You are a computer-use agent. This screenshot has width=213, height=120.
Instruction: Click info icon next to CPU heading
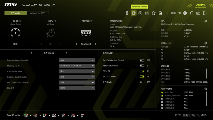point(19,21)
